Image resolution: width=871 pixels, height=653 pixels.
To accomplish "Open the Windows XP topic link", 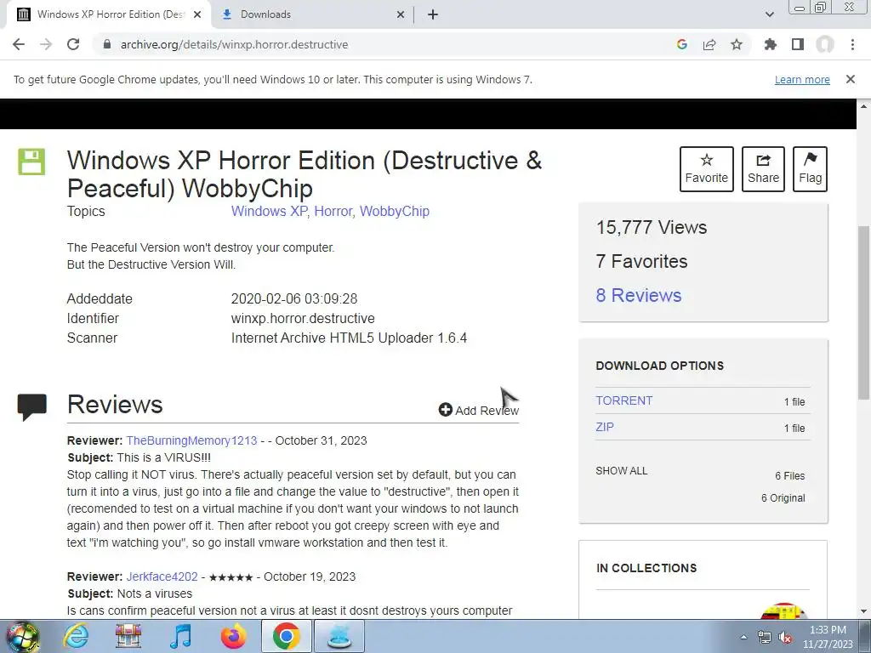I will coord(269,211).
